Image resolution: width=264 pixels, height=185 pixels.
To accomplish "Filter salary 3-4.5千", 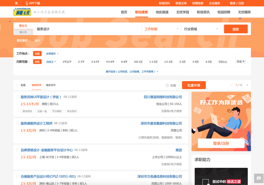I will (x=95, y=62).
